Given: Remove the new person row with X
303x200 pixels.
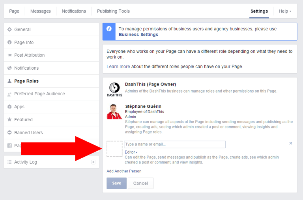Looking at the screenshot, I should click(291, 143).
